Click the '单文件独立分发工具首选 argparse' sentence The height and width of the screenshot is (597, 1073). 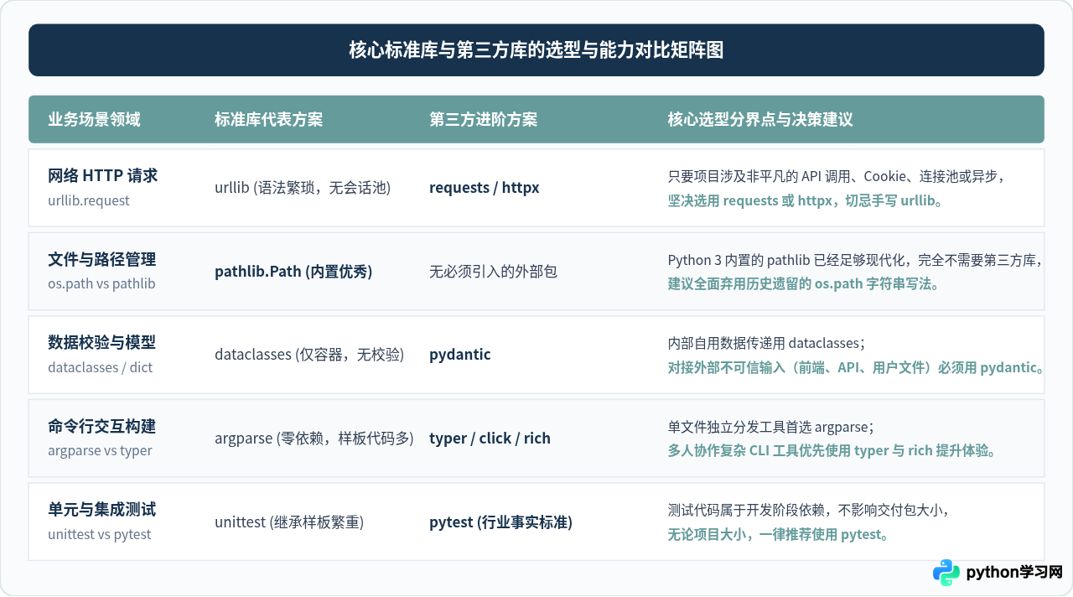pyautogui.click(x=771, y=427)
